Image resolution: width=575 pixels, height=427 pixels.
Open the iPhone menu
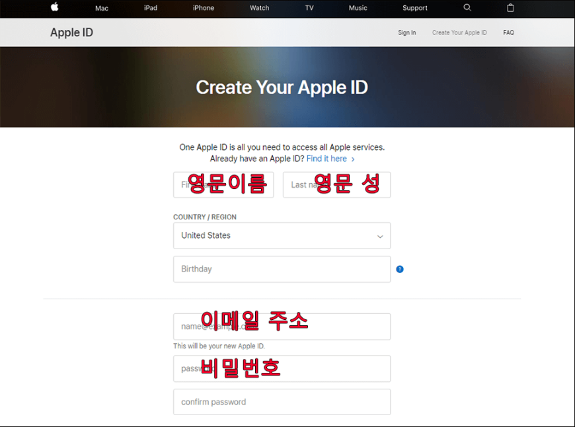pos(204,8)
